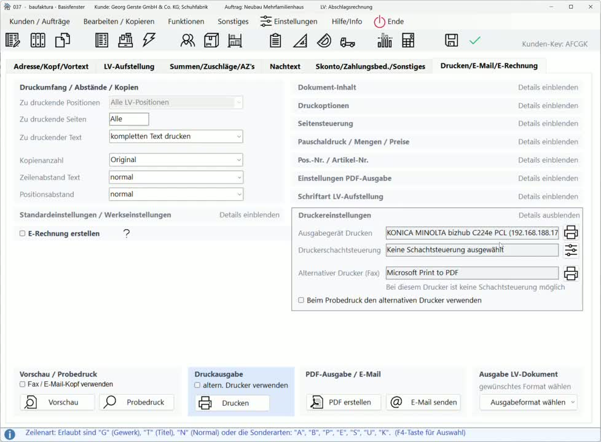
Task: Tick 'altern. Drucker verwenden' checkbox
Action: tap(197, 386)
